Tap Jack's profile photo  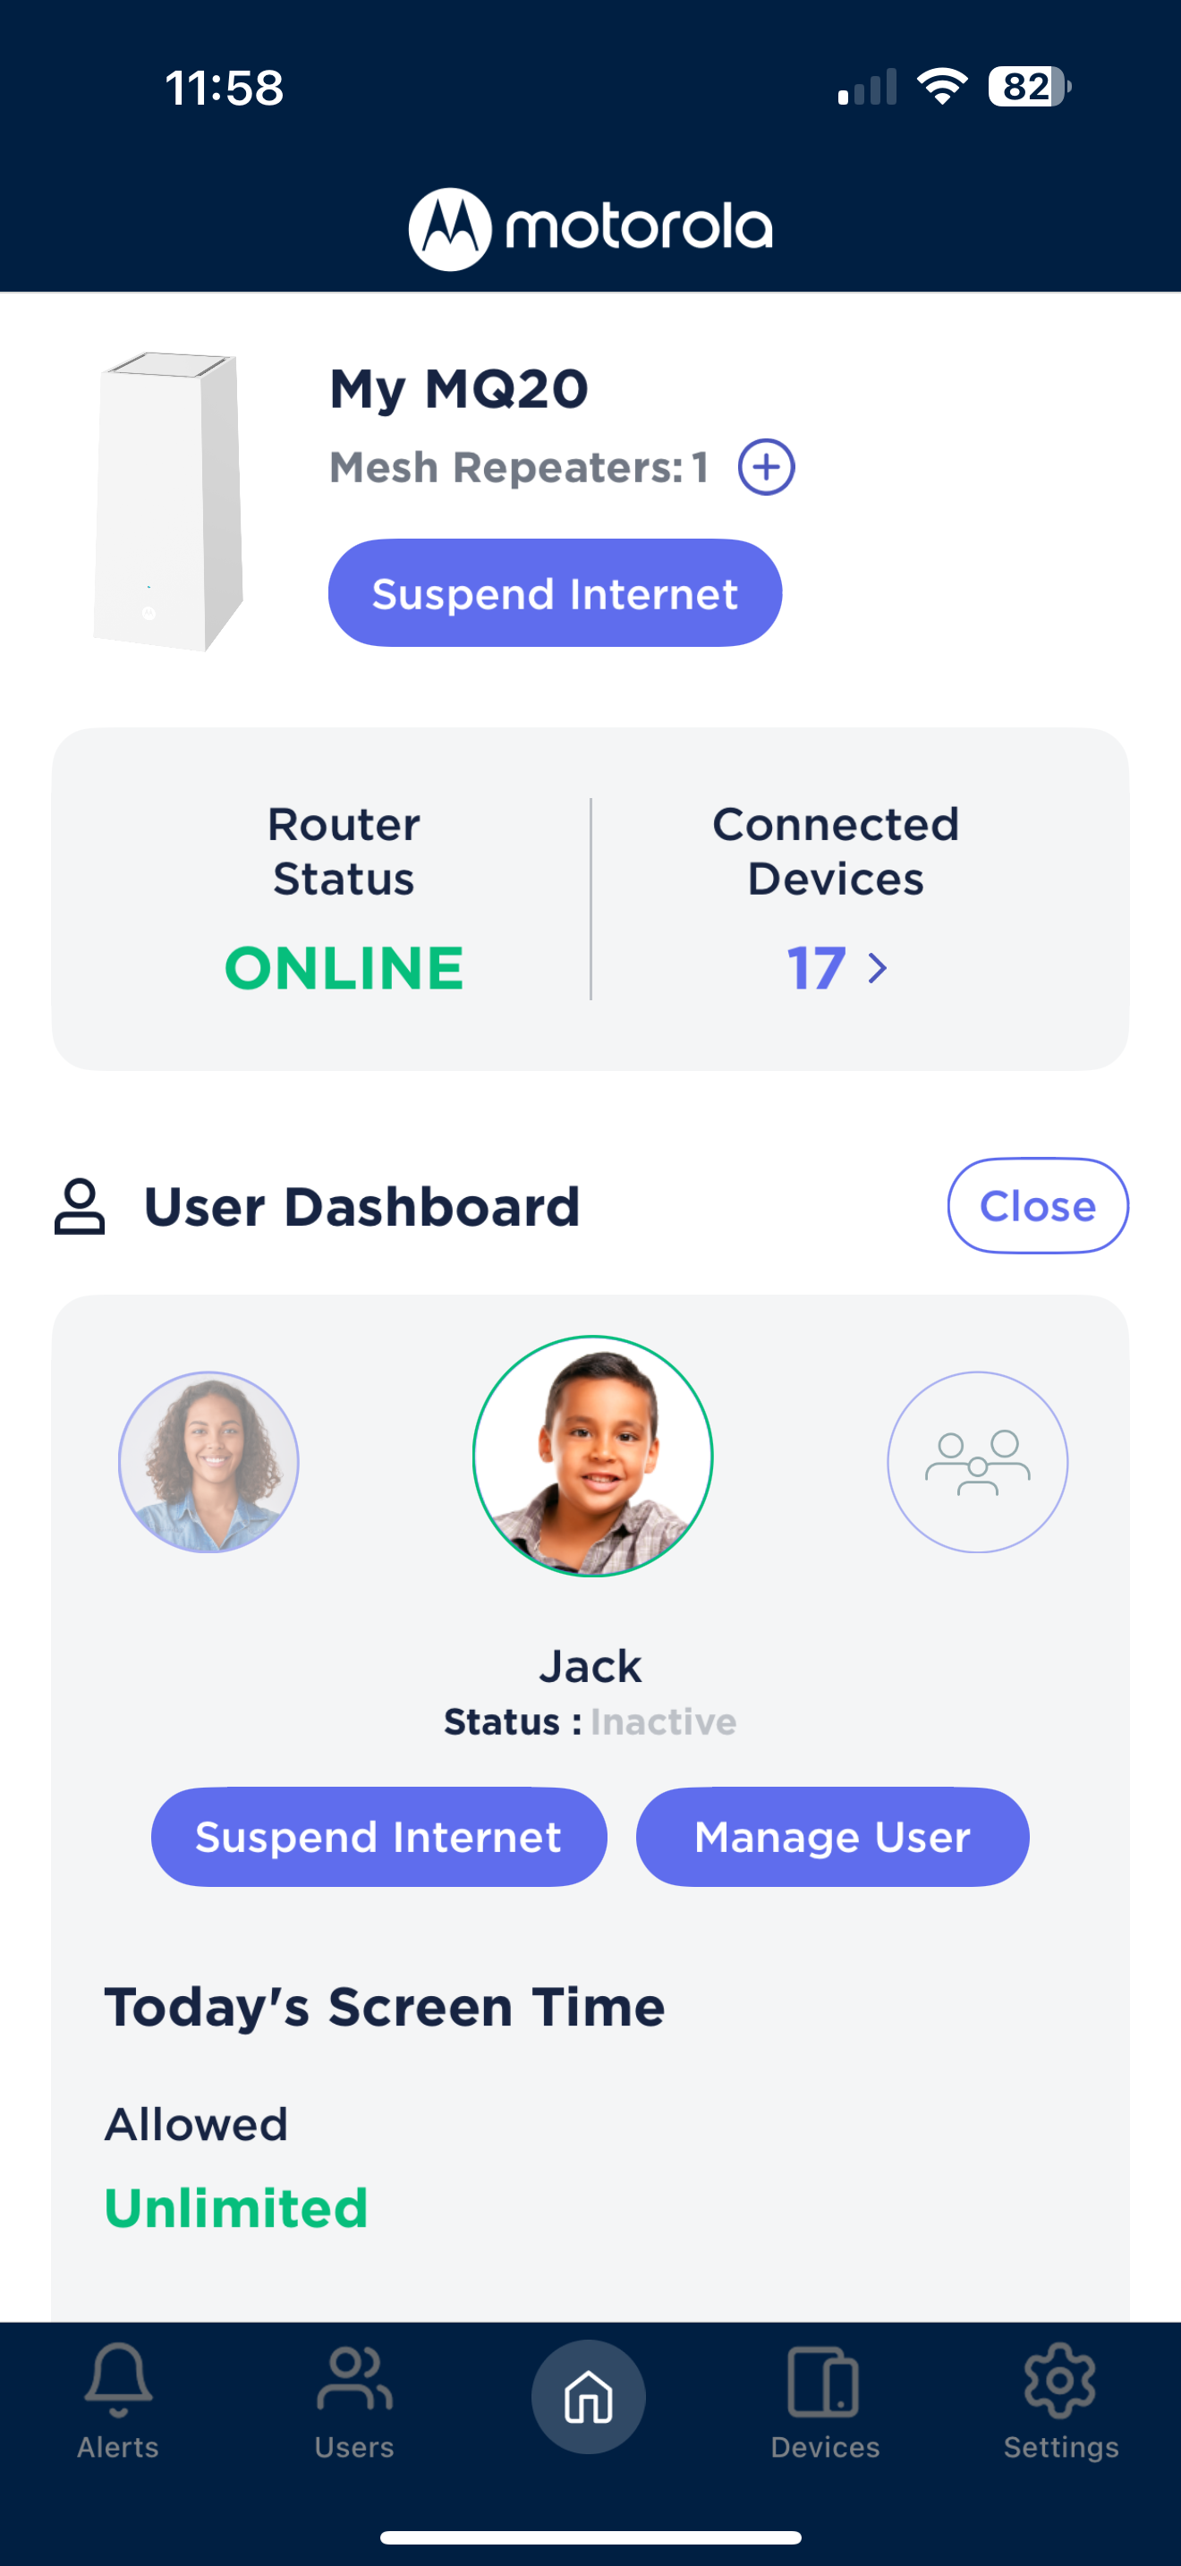(x=592, y=1456)
